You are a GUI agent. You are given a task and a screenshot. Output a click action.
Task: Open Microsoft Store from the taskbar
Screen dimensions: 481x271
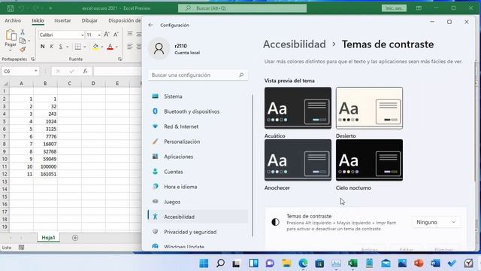[x=319, y=263]
